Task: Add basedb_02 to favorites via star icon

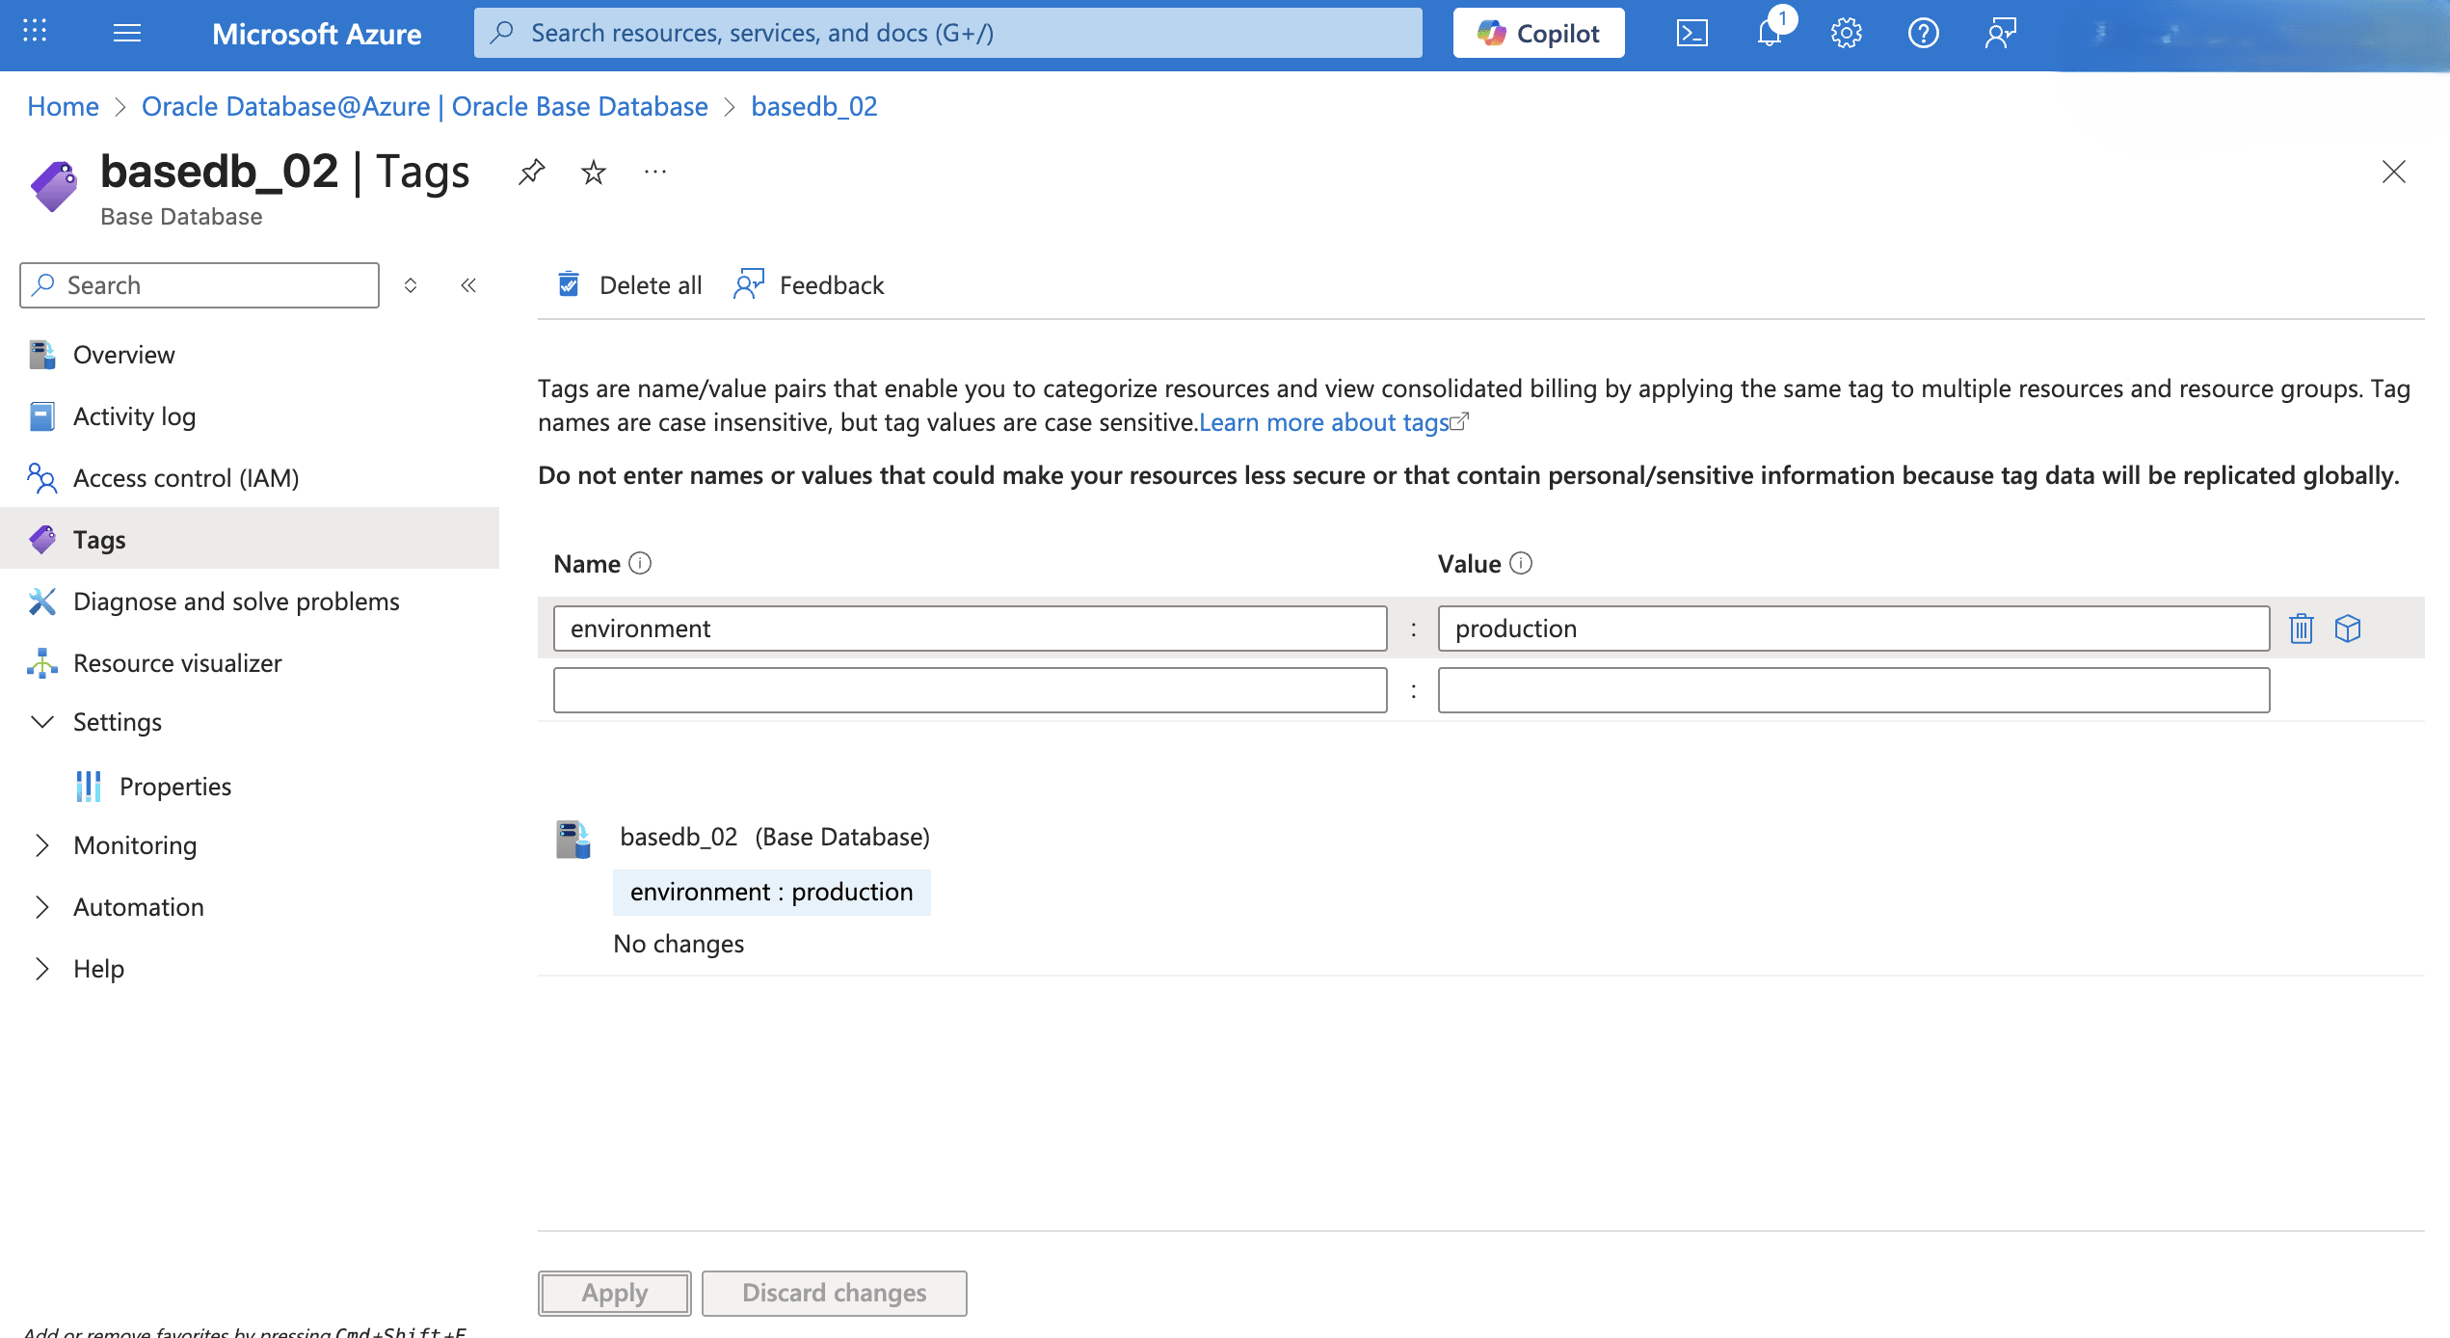Action: 593,172
